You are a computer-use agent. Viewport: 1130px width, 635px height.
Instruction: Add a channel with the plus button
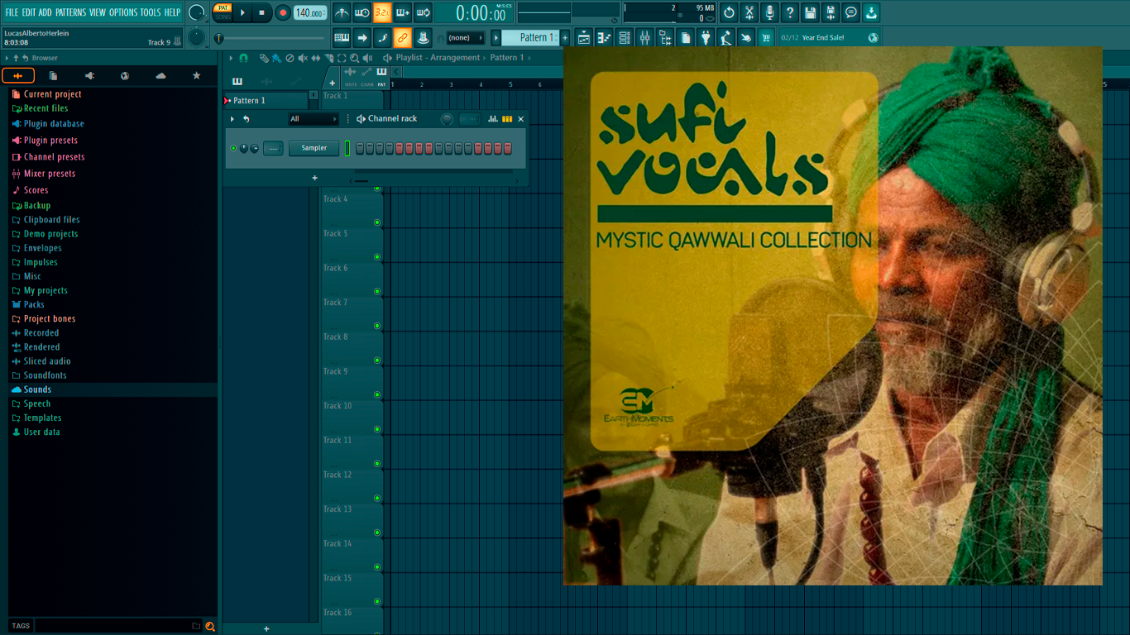[x=314, y=178]
